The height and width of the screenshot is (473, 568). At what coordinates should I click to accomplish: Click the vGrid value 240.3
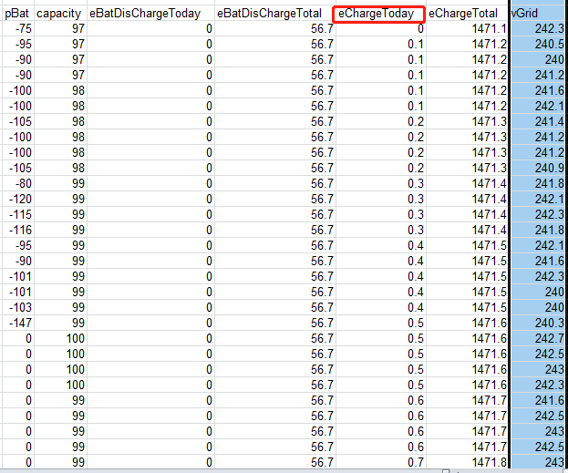pyautogui.click(x=538, y=323)
